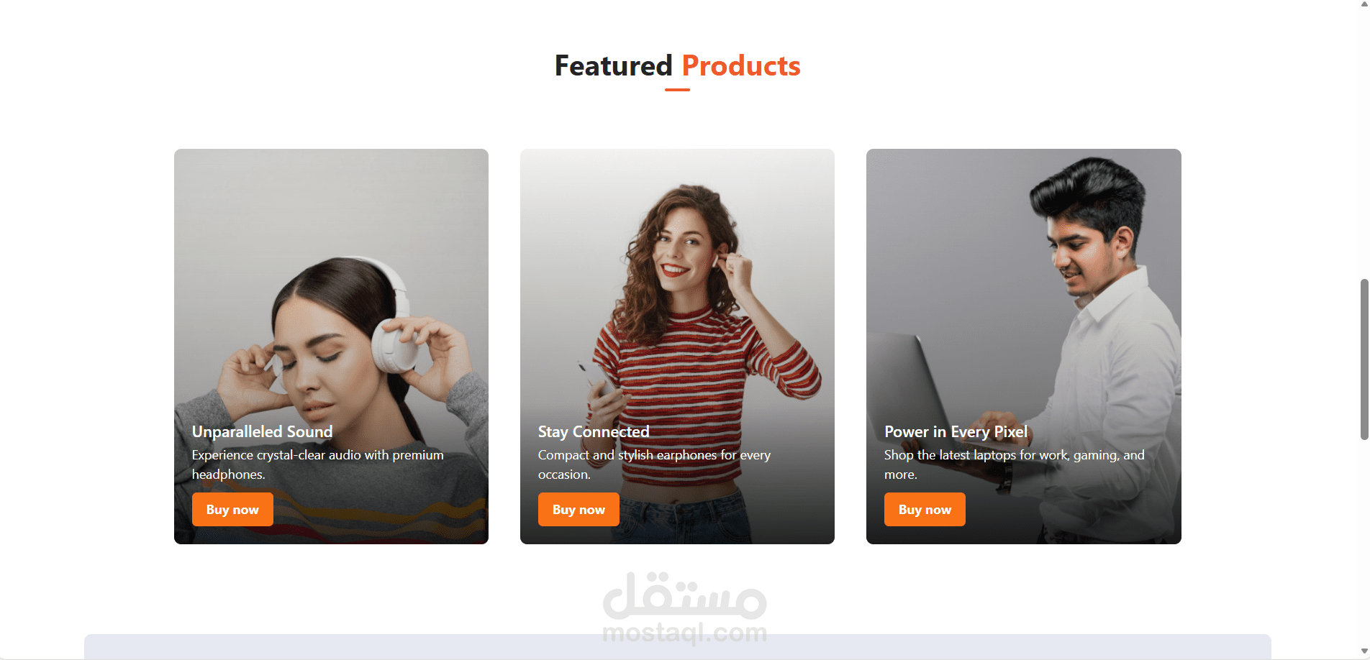Click the orange underline below the heading
The height and width of the screenshot is (660, 1370).
[x=677, y=90]
